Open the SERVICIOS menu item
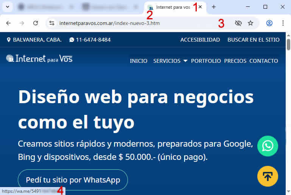291x195 pixels. point(167,61)
